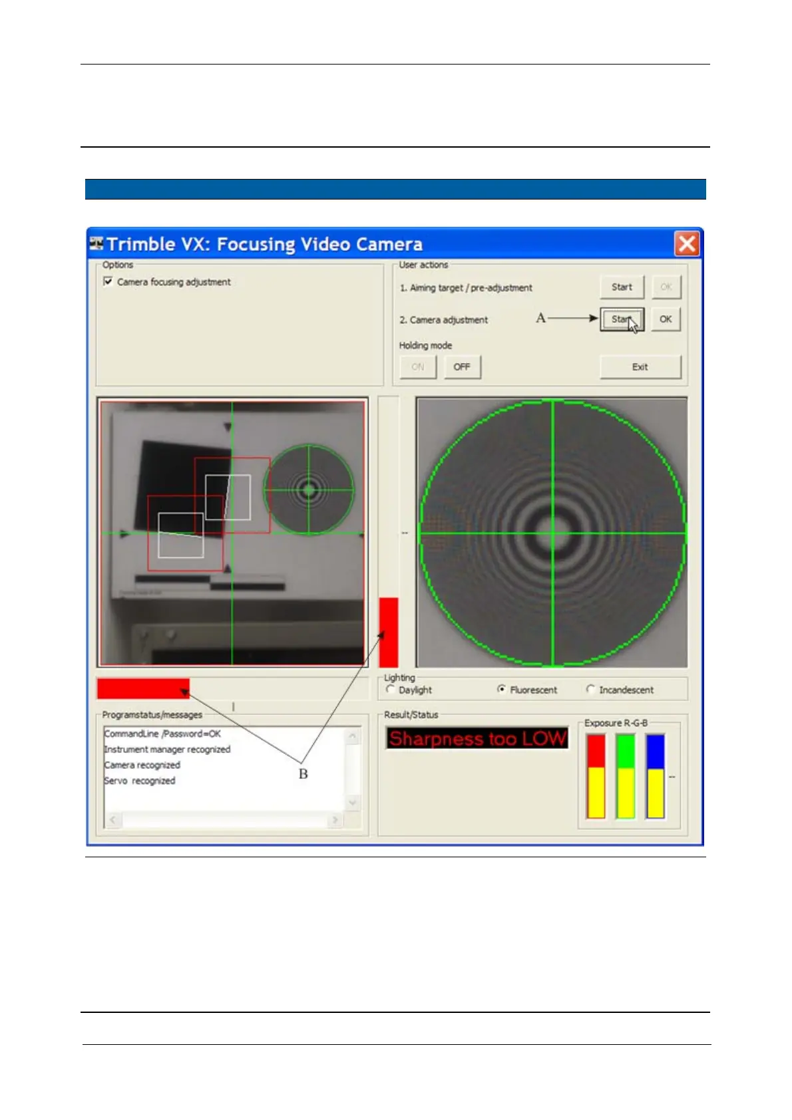Click Start for Aiming target / pre-adjustment

click(622, 287)
